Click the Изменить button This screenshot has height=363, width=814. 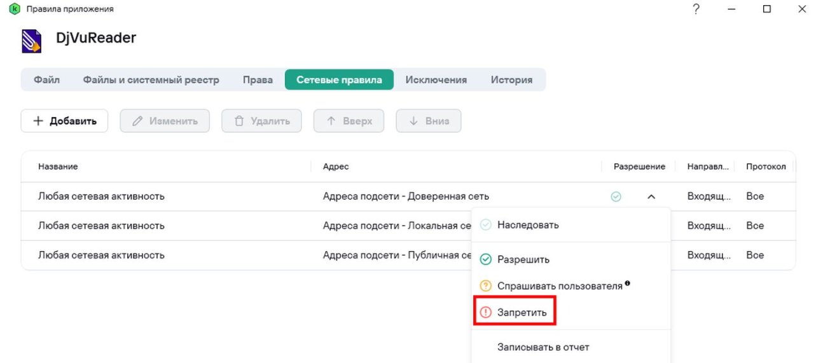(165, 121)
